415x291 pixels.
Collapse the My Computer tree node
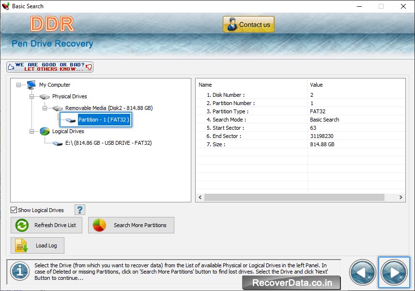point(18,85)
